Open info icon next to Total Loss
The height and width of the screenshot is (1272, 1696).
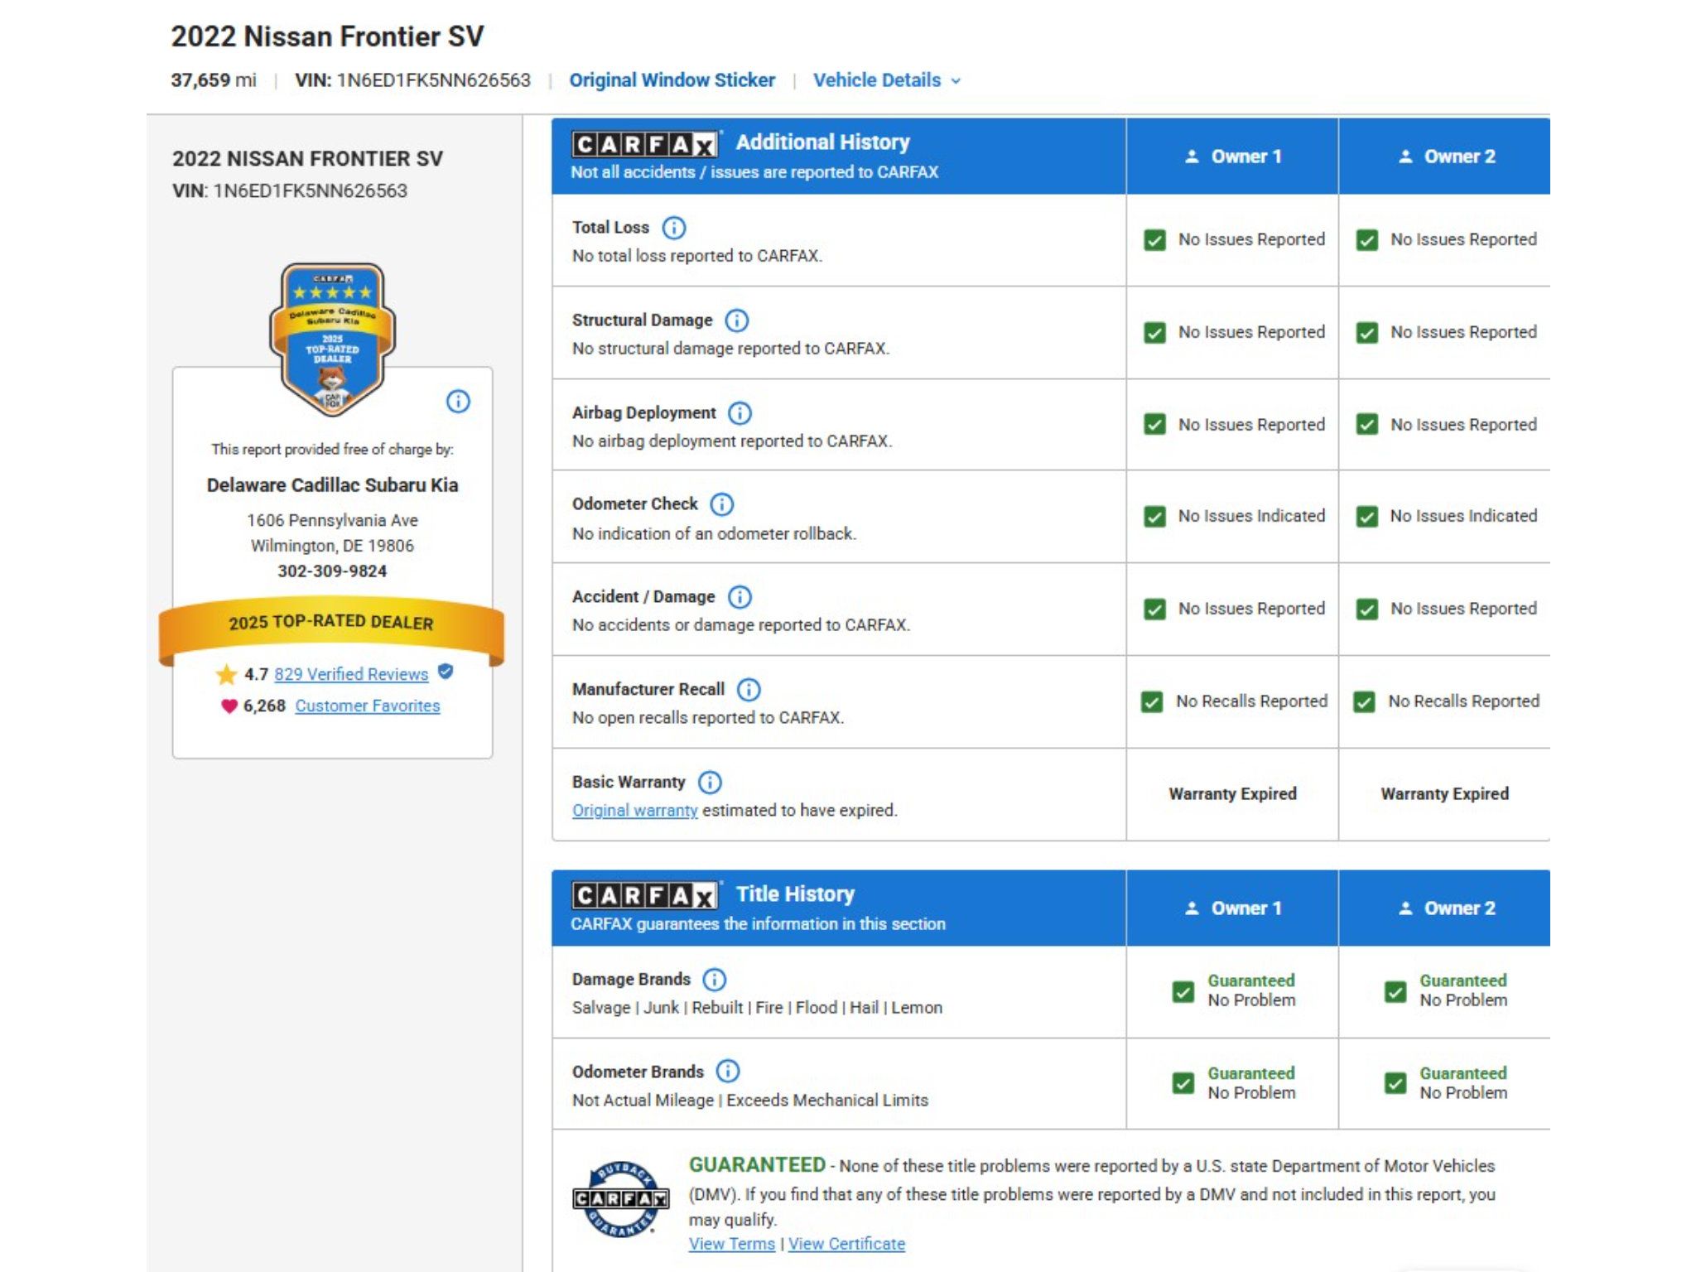pos(674,228)
